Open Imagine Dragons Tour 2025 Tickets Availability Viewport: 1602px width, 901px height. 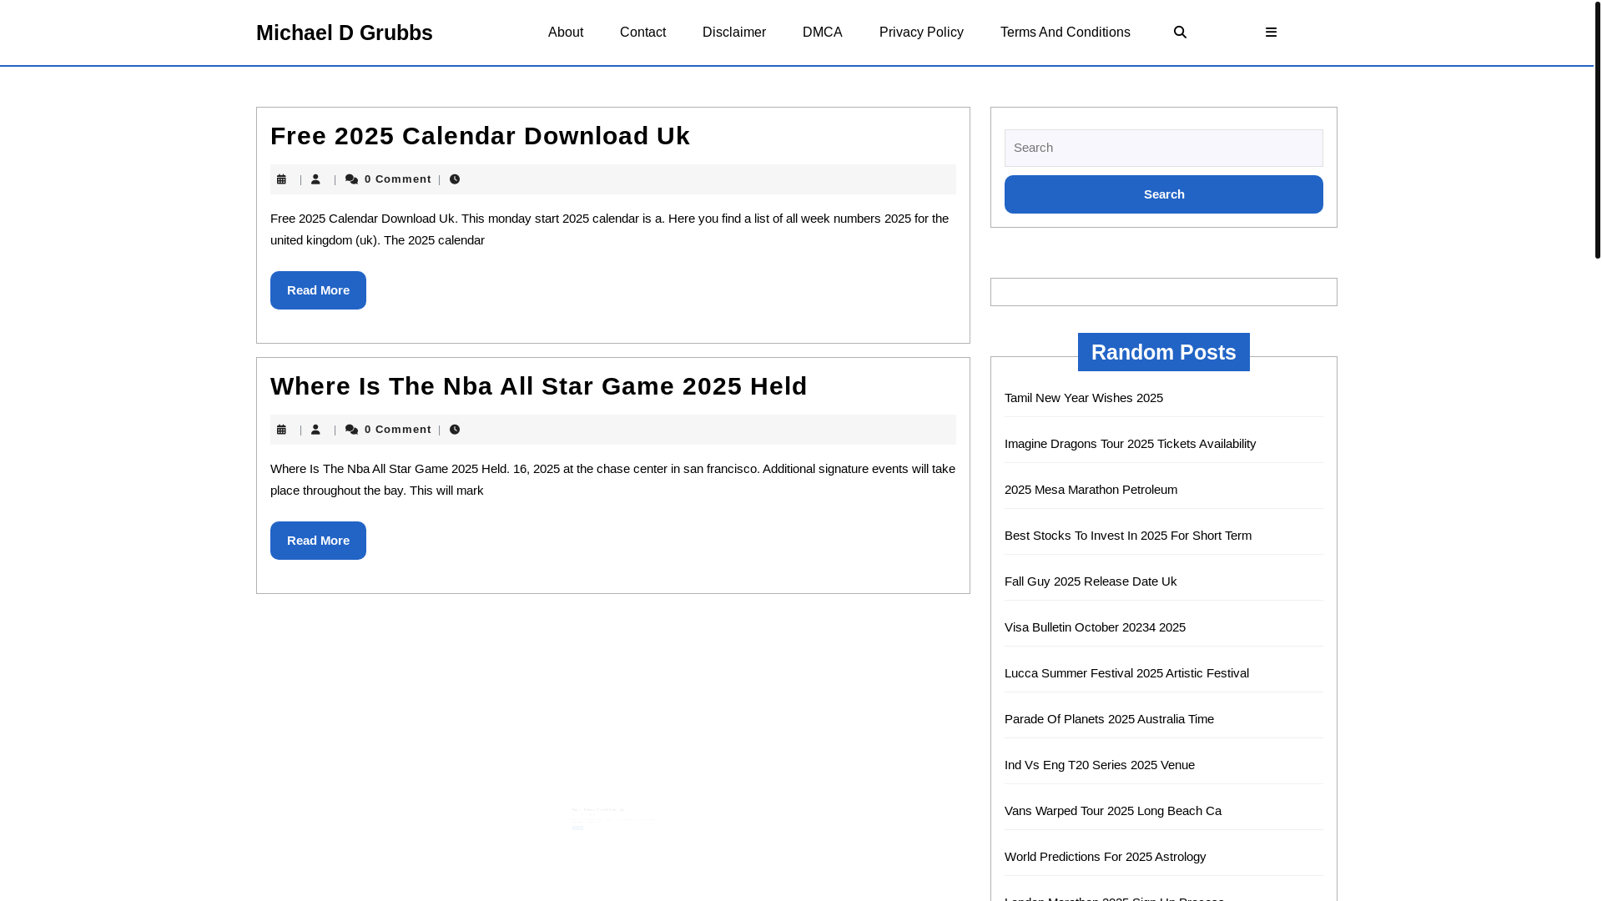tap(1130, 444)
